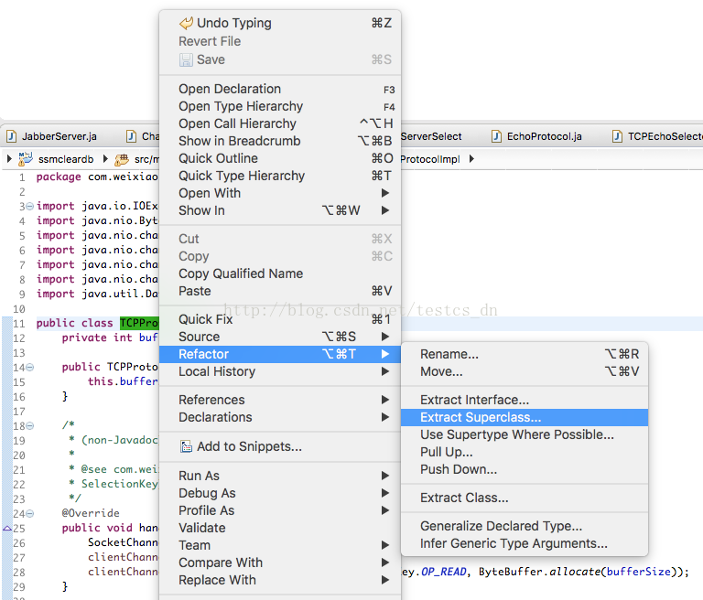Choose Save in context menu
The width and height of the screenshot is (703, 600).
tap(280, 59)
